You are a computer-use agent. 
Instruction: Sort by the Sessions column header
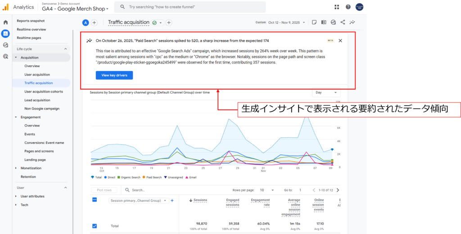199,200
